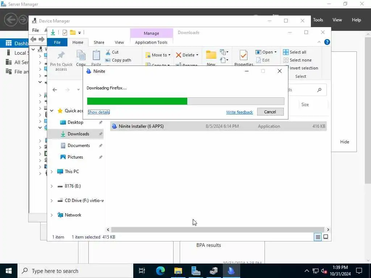Open Documents in Quick access
Viewport: 371px width, 278px height.
(x=79, y=146)
